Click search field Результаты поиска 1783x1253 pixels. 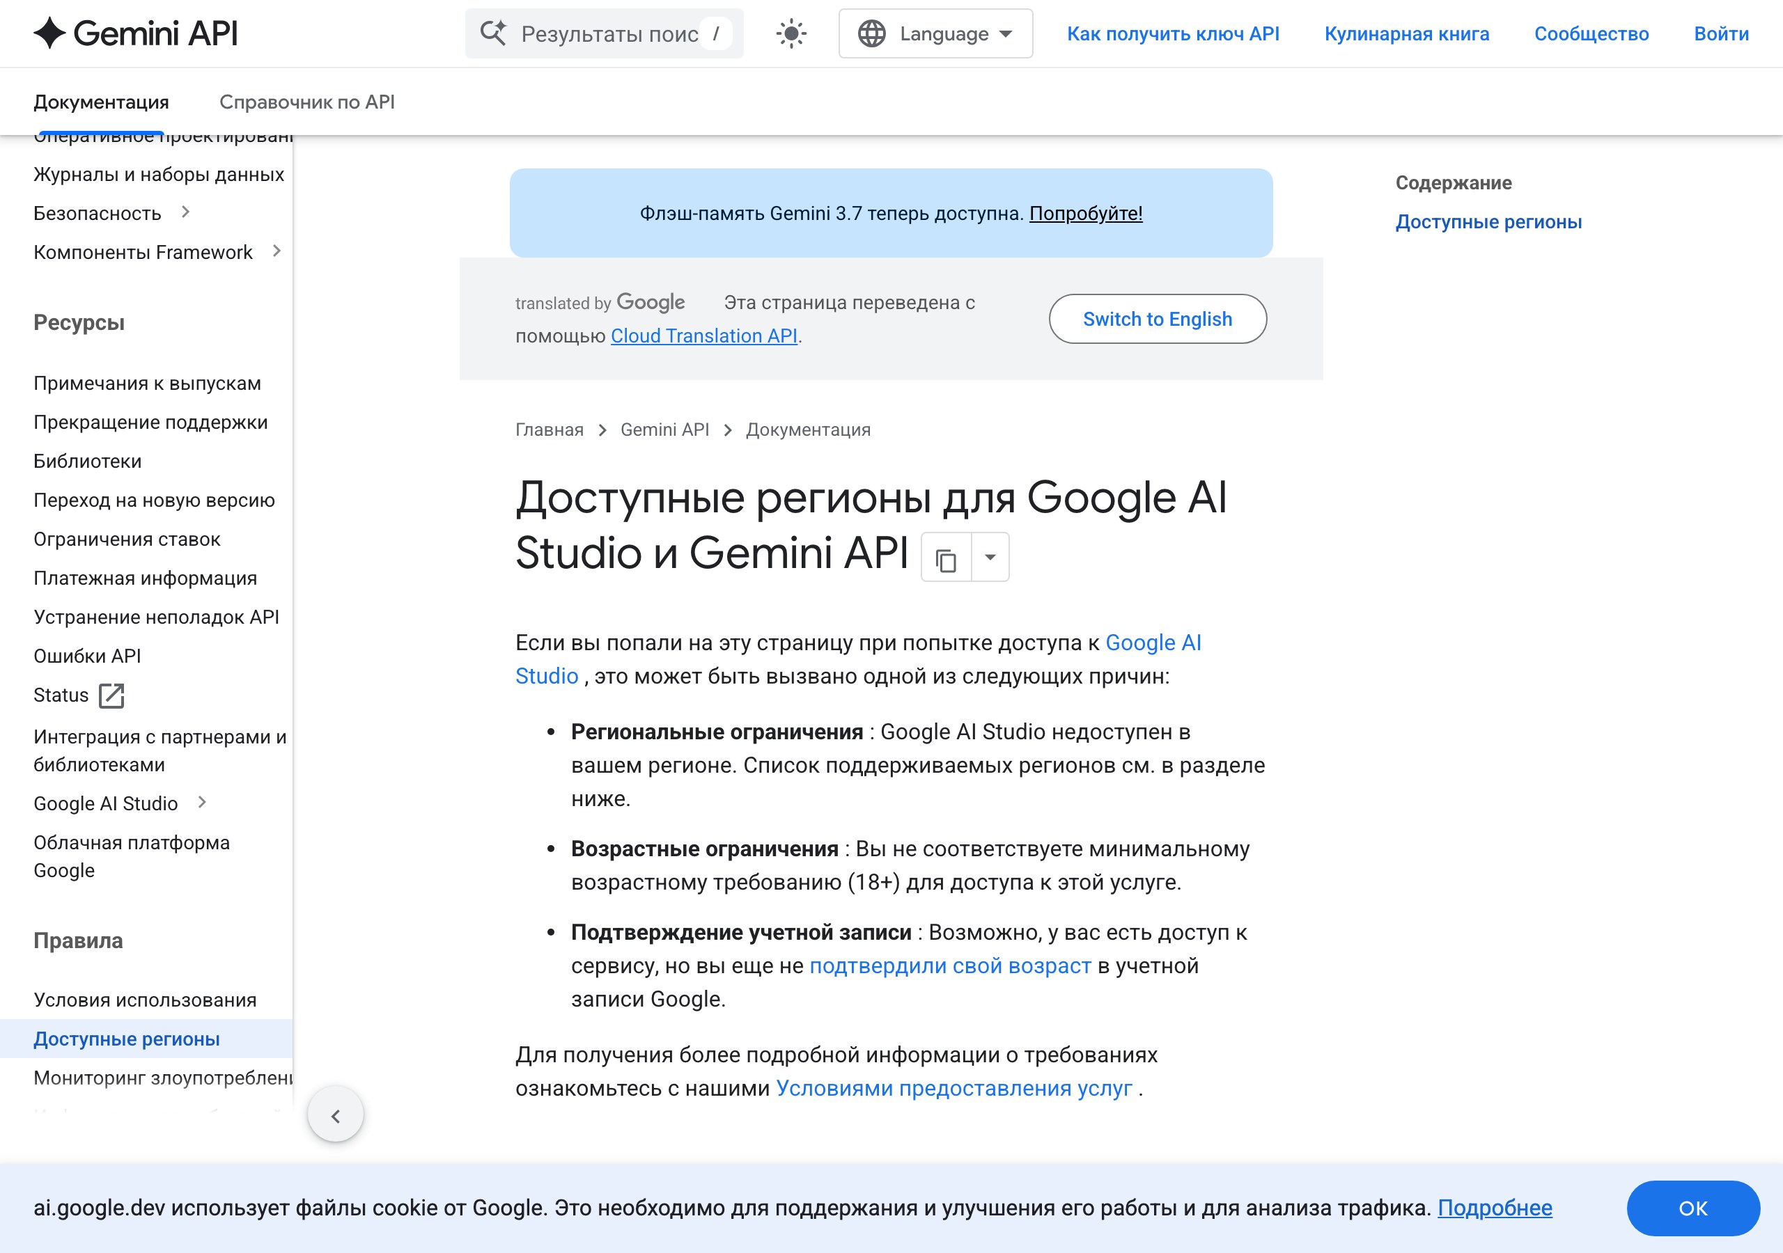[x=604, y=33]
